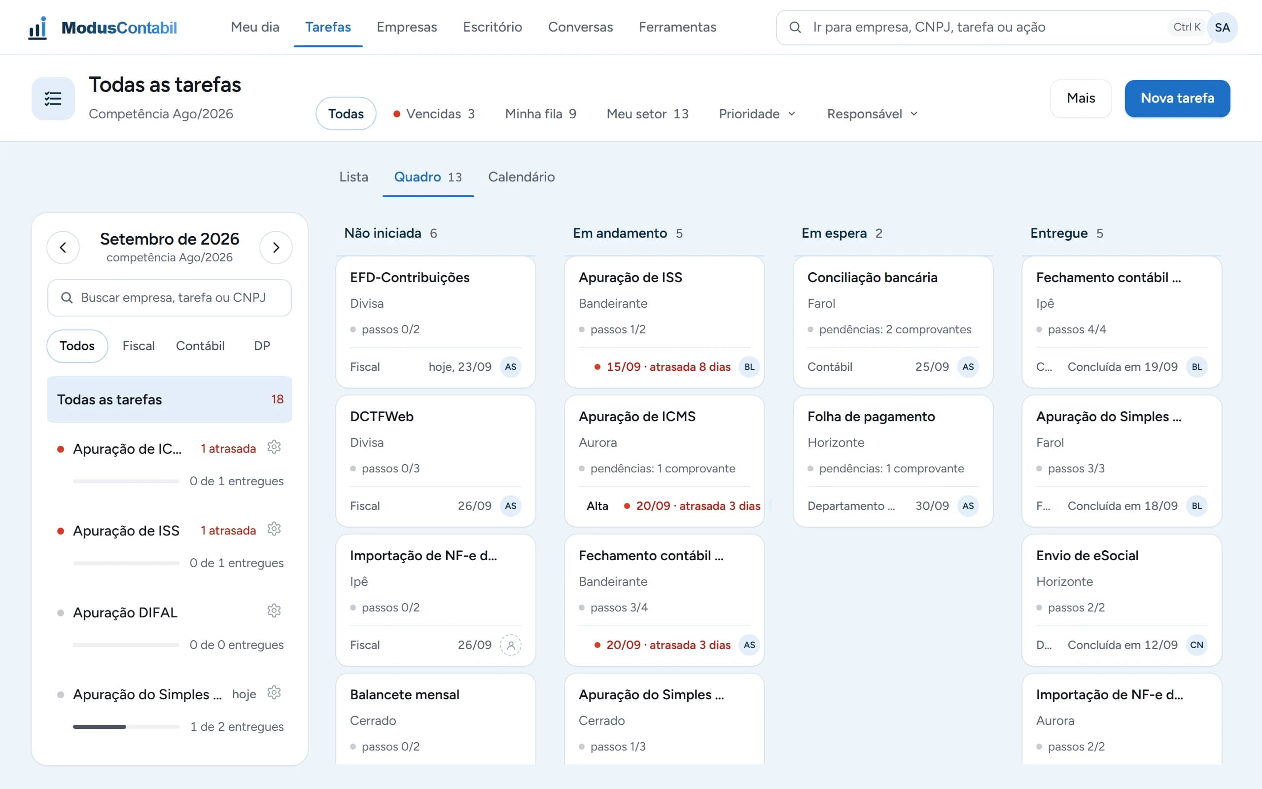This screenshot has width=1262, height=789.
Task: Open the SA user avatar menu
Action: [x=1222, y=27]
